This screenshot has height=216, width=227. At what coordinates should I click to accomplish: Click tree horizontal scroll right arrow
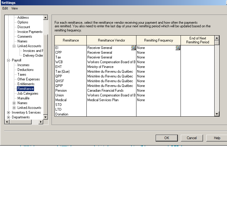(41, 122)
